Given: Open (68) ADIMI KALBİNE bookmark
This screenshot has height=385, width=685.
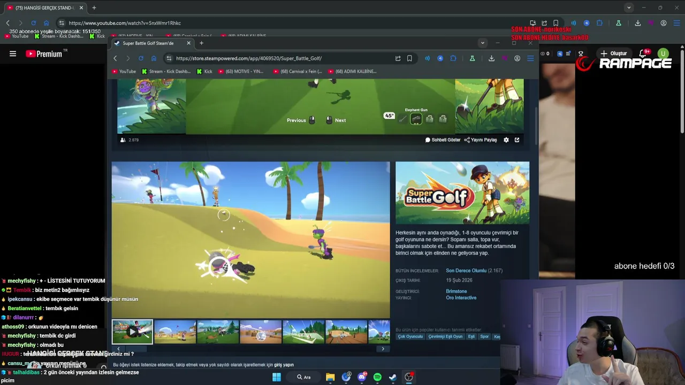Looking at the screenshot, I should click(x=353, y=71).
